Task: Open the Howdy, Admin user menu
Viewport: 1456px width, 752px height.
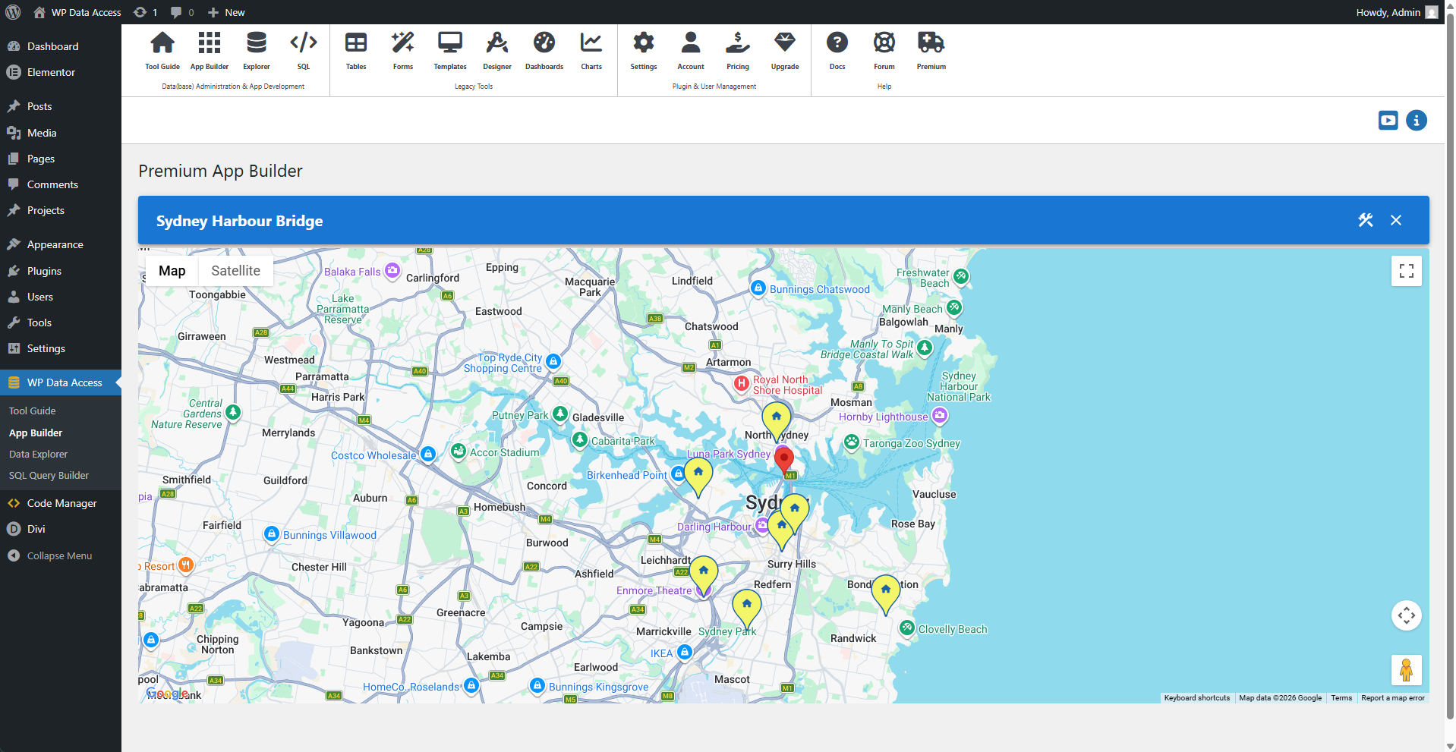Action: (1395, 12)
